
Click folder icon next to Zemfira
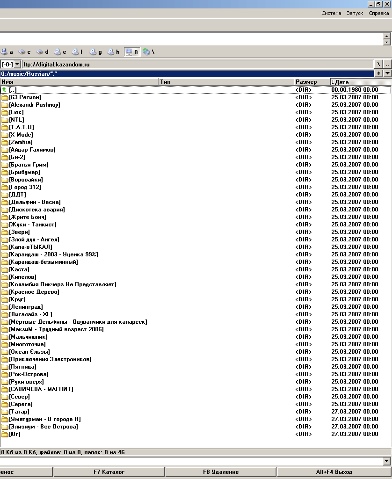5,142
